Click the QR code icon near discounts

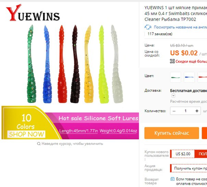[172, 61]
